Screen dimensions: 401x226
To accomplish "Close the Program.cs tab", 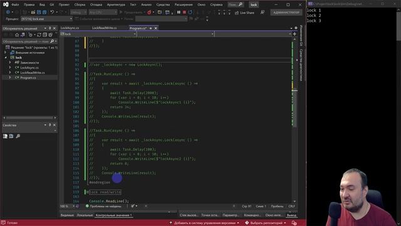I will (156, 28).
